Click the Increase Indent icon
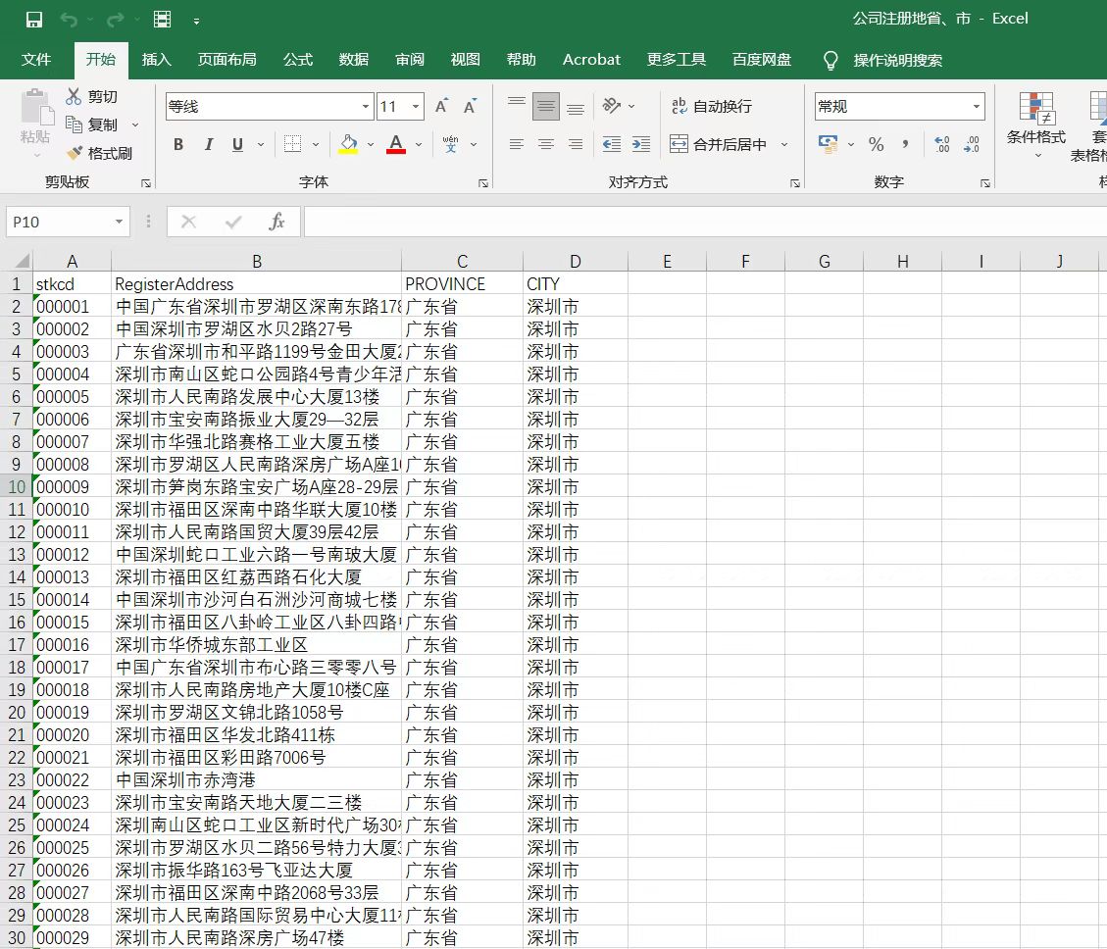Screen dimensions: 1107x949 pos(640,144)
